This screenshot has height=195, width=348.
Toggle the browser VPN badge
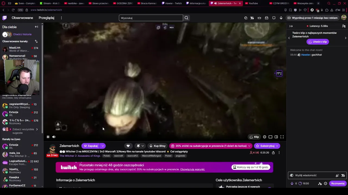coord(20,10)
